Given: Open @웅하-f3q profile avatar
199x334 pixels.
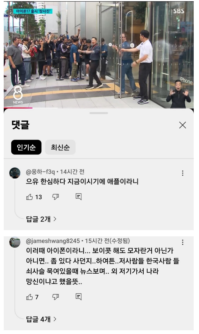Looking at the screenshot, I should point(15,173).
